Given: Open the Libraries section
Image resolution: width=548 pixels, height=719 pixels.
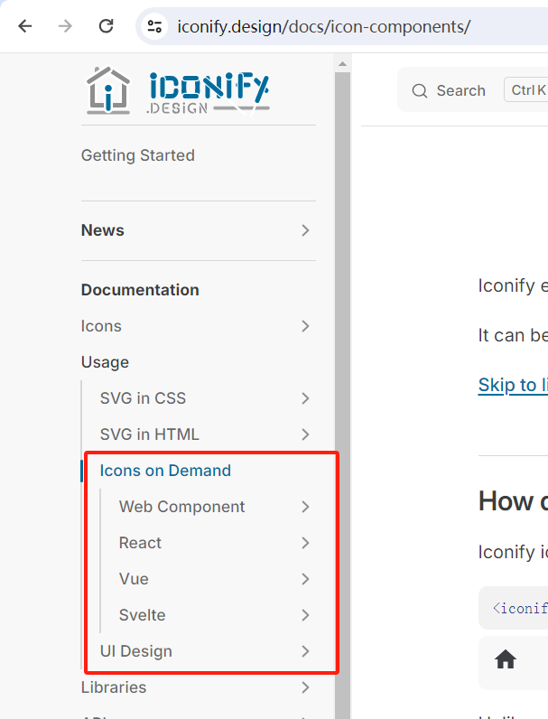Looking at the screenshot, I should (114, 687).
